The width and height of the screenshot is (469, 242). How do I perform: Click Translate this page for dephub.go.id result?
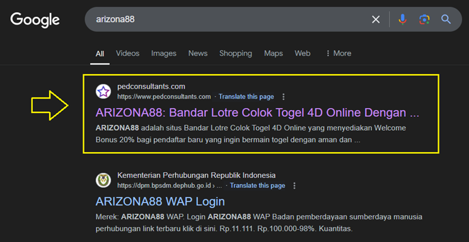[258, 185]
